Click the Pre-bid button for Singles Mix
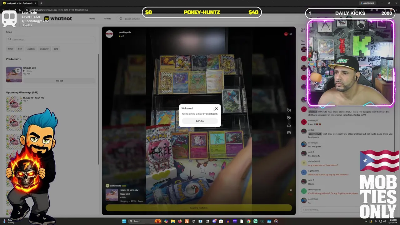This screenshot has height=225, width=400. coord(59,81)
